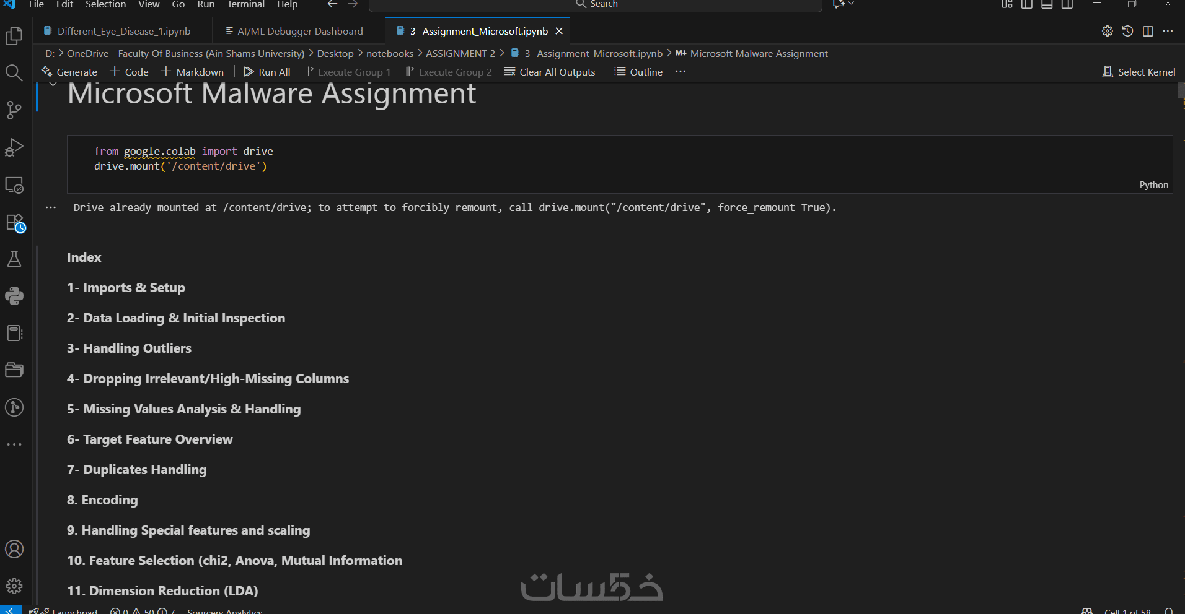Split the notebook editor to the right

pos(1148,31)
